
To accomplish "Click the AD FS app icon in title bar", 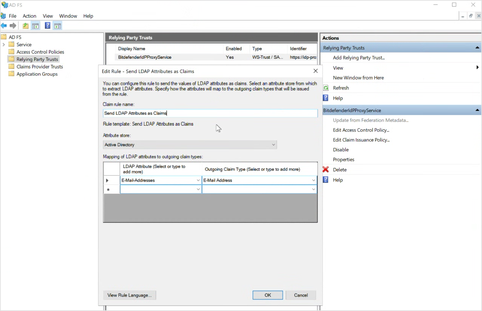I will [5, 5].
